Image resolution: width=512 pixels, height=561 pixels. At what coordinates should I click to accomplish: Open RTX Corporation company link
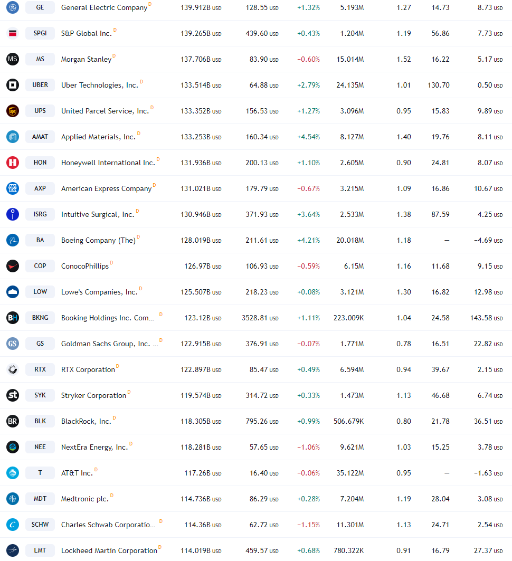tap(88, 369)
